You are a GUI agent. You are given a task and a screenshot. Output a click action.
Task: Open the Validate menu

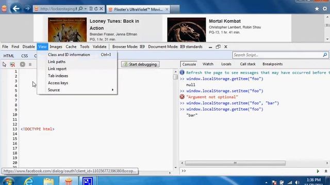click(x=100, y=47)
